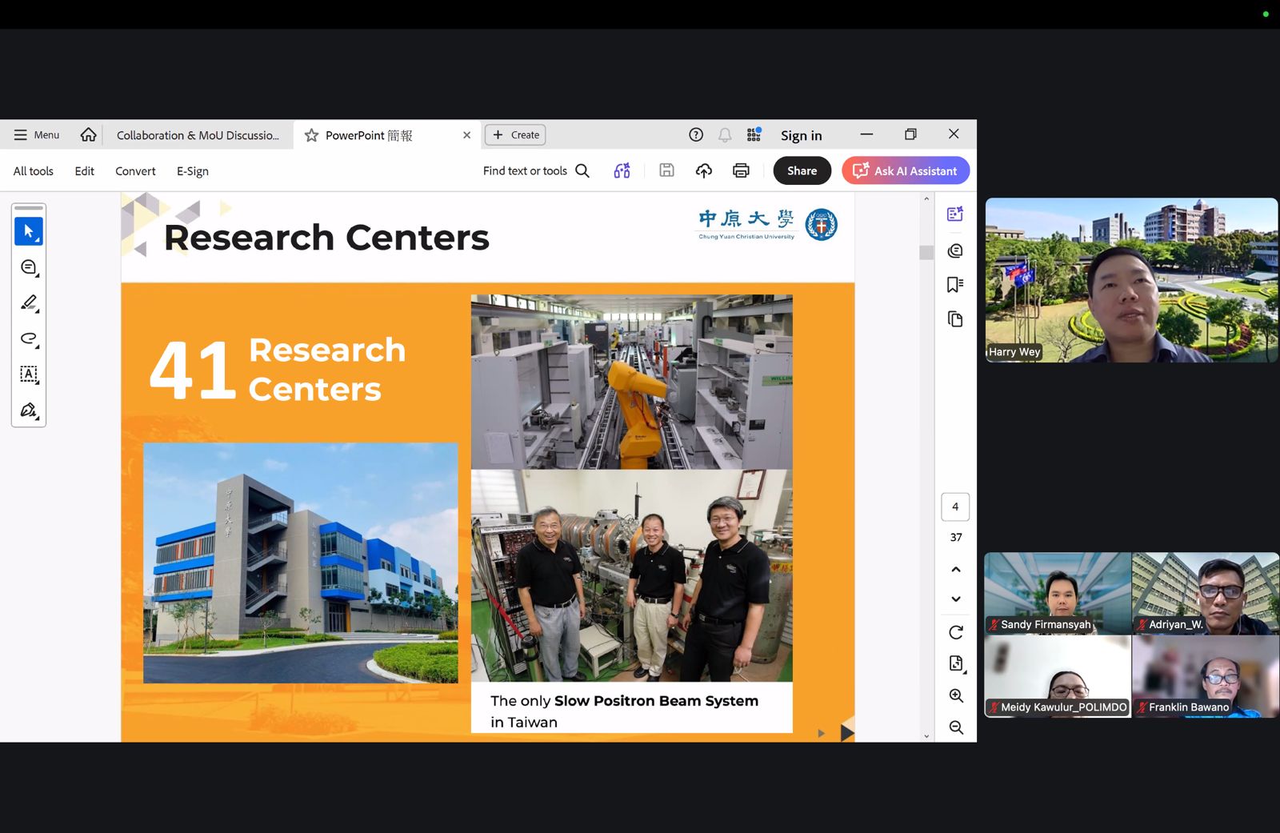
Task: Open the bookmarks panel
Action: [x=954, y=285]
